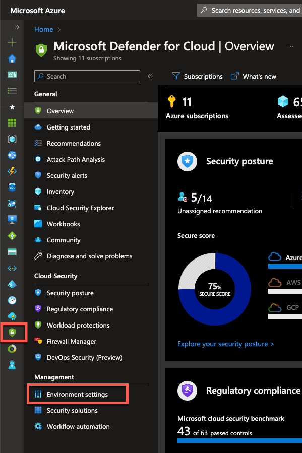
Task: Click the Security posture card heading
Action: [239, 161]
